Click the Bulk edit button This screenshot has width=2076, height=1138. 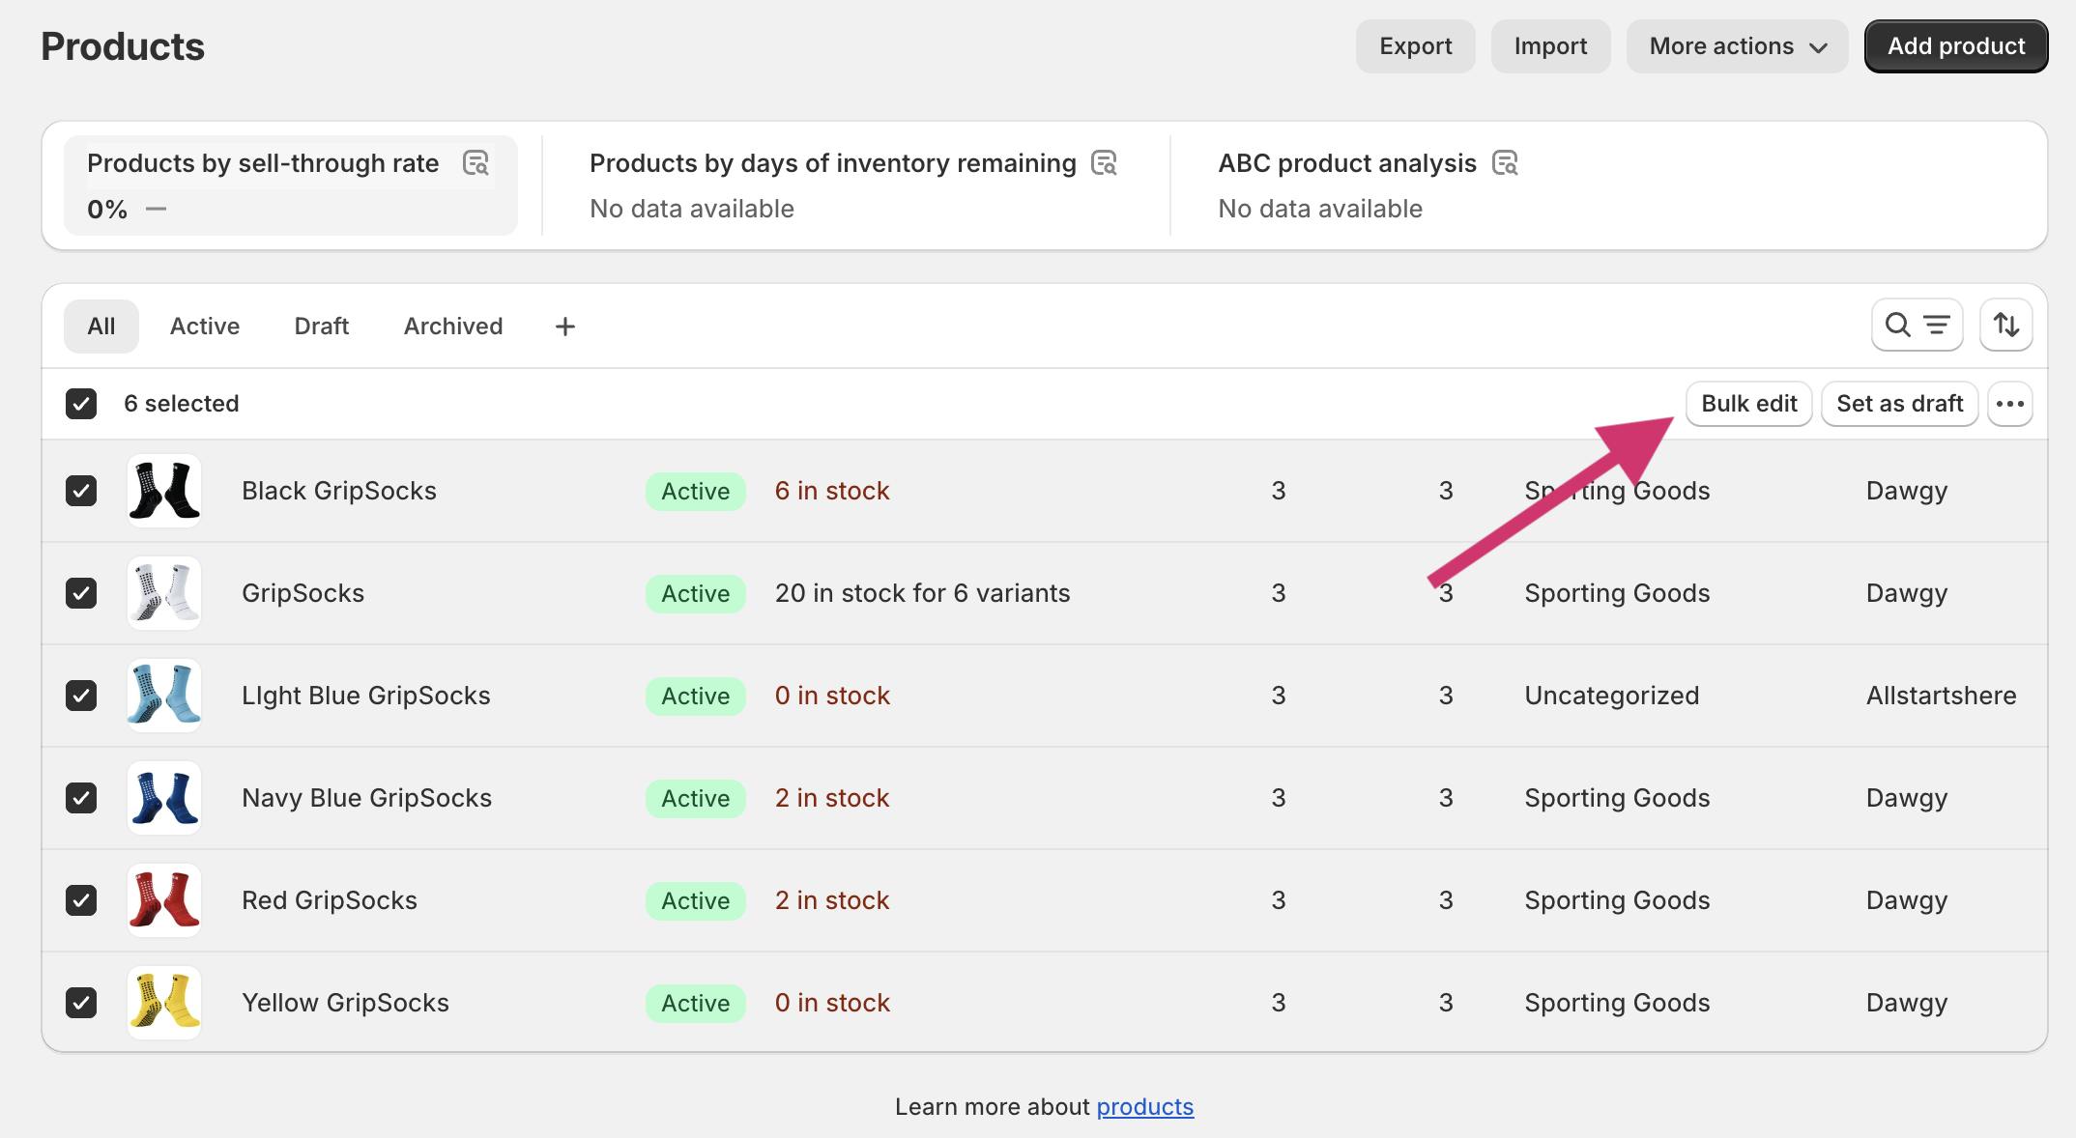1749,404
